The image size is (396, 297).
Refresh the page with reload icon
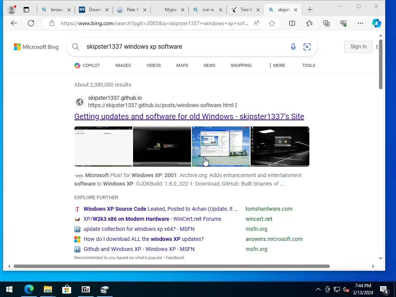31,23
